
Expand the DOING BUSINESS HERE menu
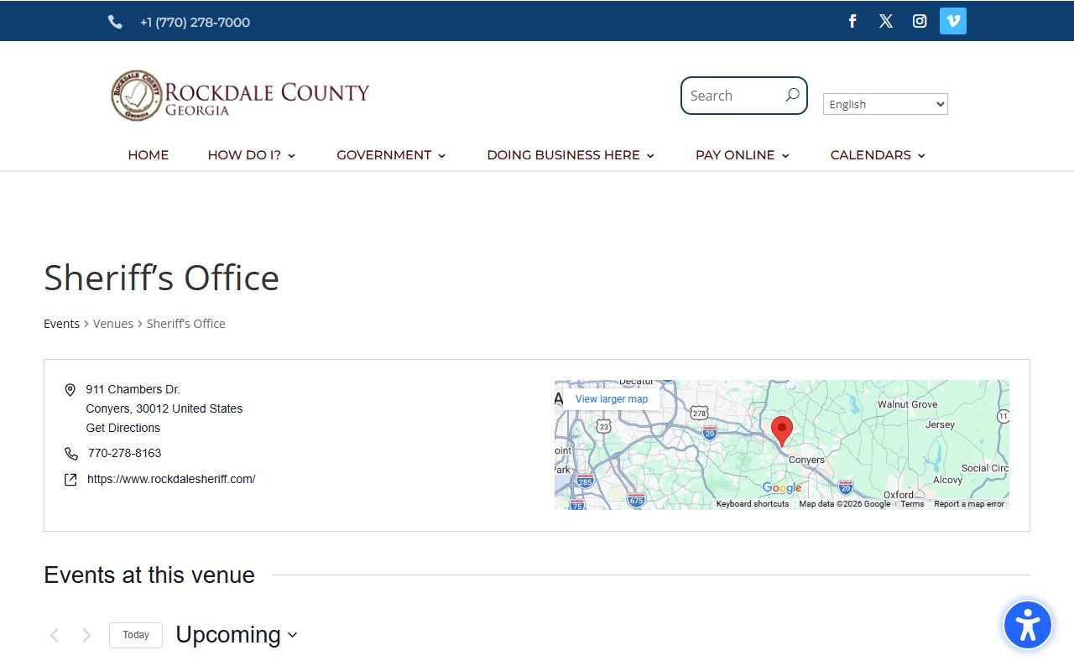click(571, 155)
